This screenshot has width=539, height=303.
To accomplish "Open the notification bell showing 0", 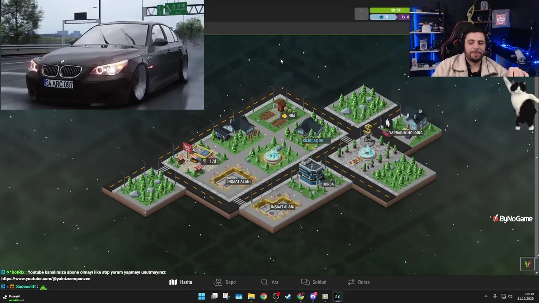I will [361, 14].
